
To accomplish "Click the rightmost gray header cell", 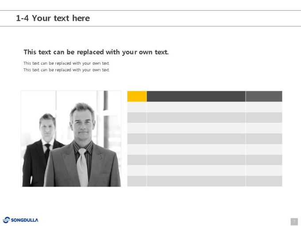I will point(264,96).
